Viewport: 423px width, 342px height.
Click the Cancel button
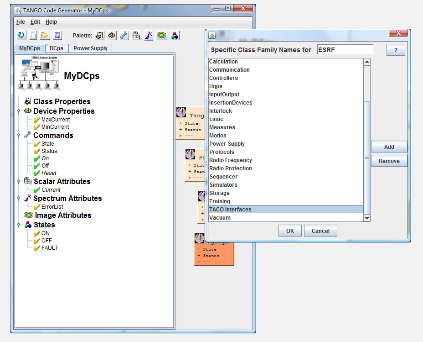[x=320, y=231]
